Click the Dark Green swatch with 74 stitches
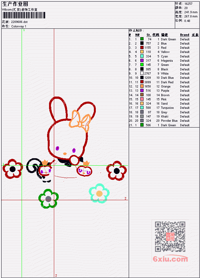The width and height of the screenshot is (200, 278). pos(142,39)
